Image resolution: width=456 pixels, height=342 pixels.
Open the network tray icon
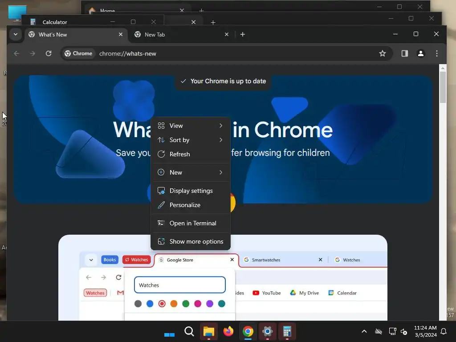tap(392, 331)
